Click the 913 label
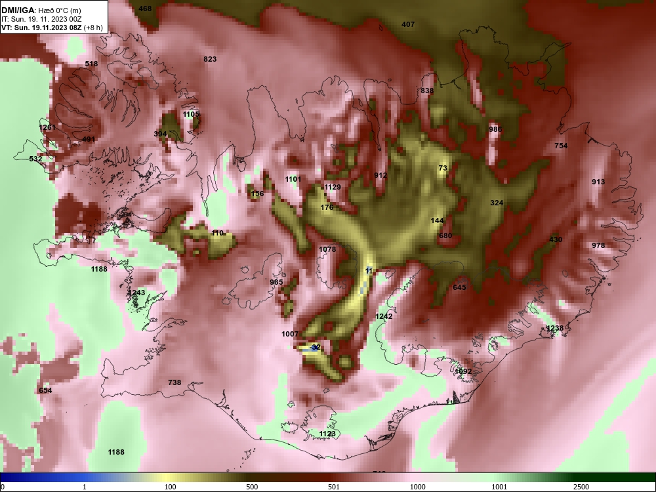 (x=598, y=182)
